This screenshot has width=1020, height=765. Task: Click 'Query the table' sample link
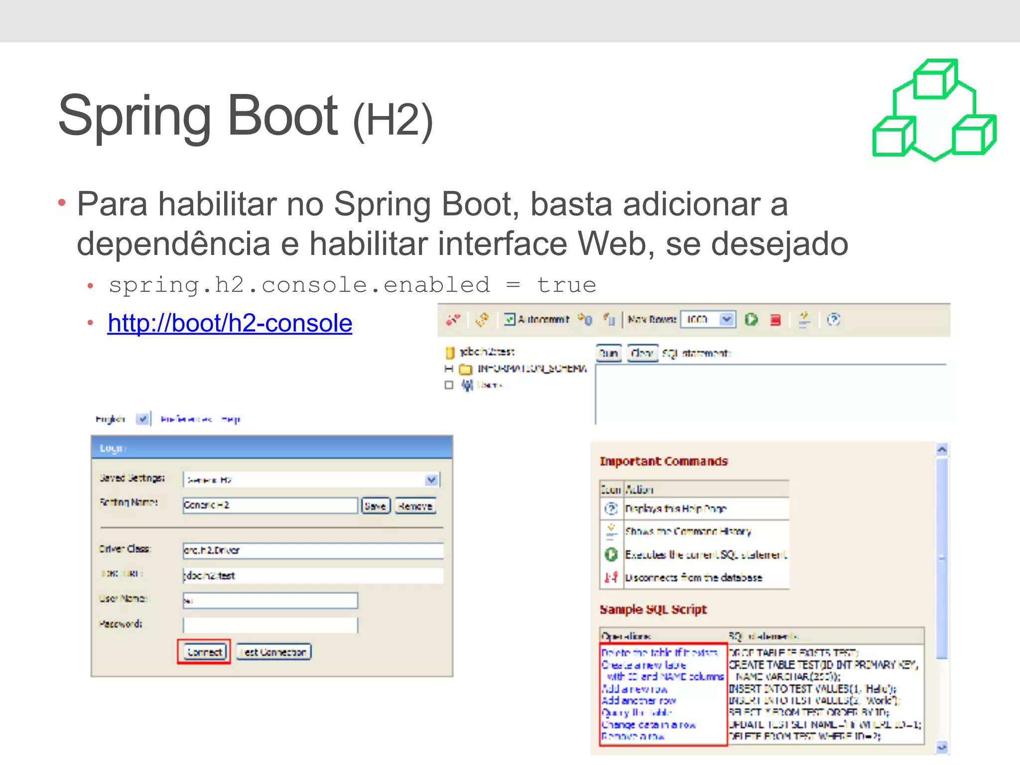(637, 713)
